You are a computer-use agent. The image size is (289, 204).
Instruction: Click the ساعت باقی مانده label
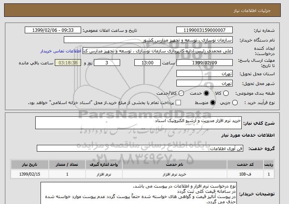[36, 63]
